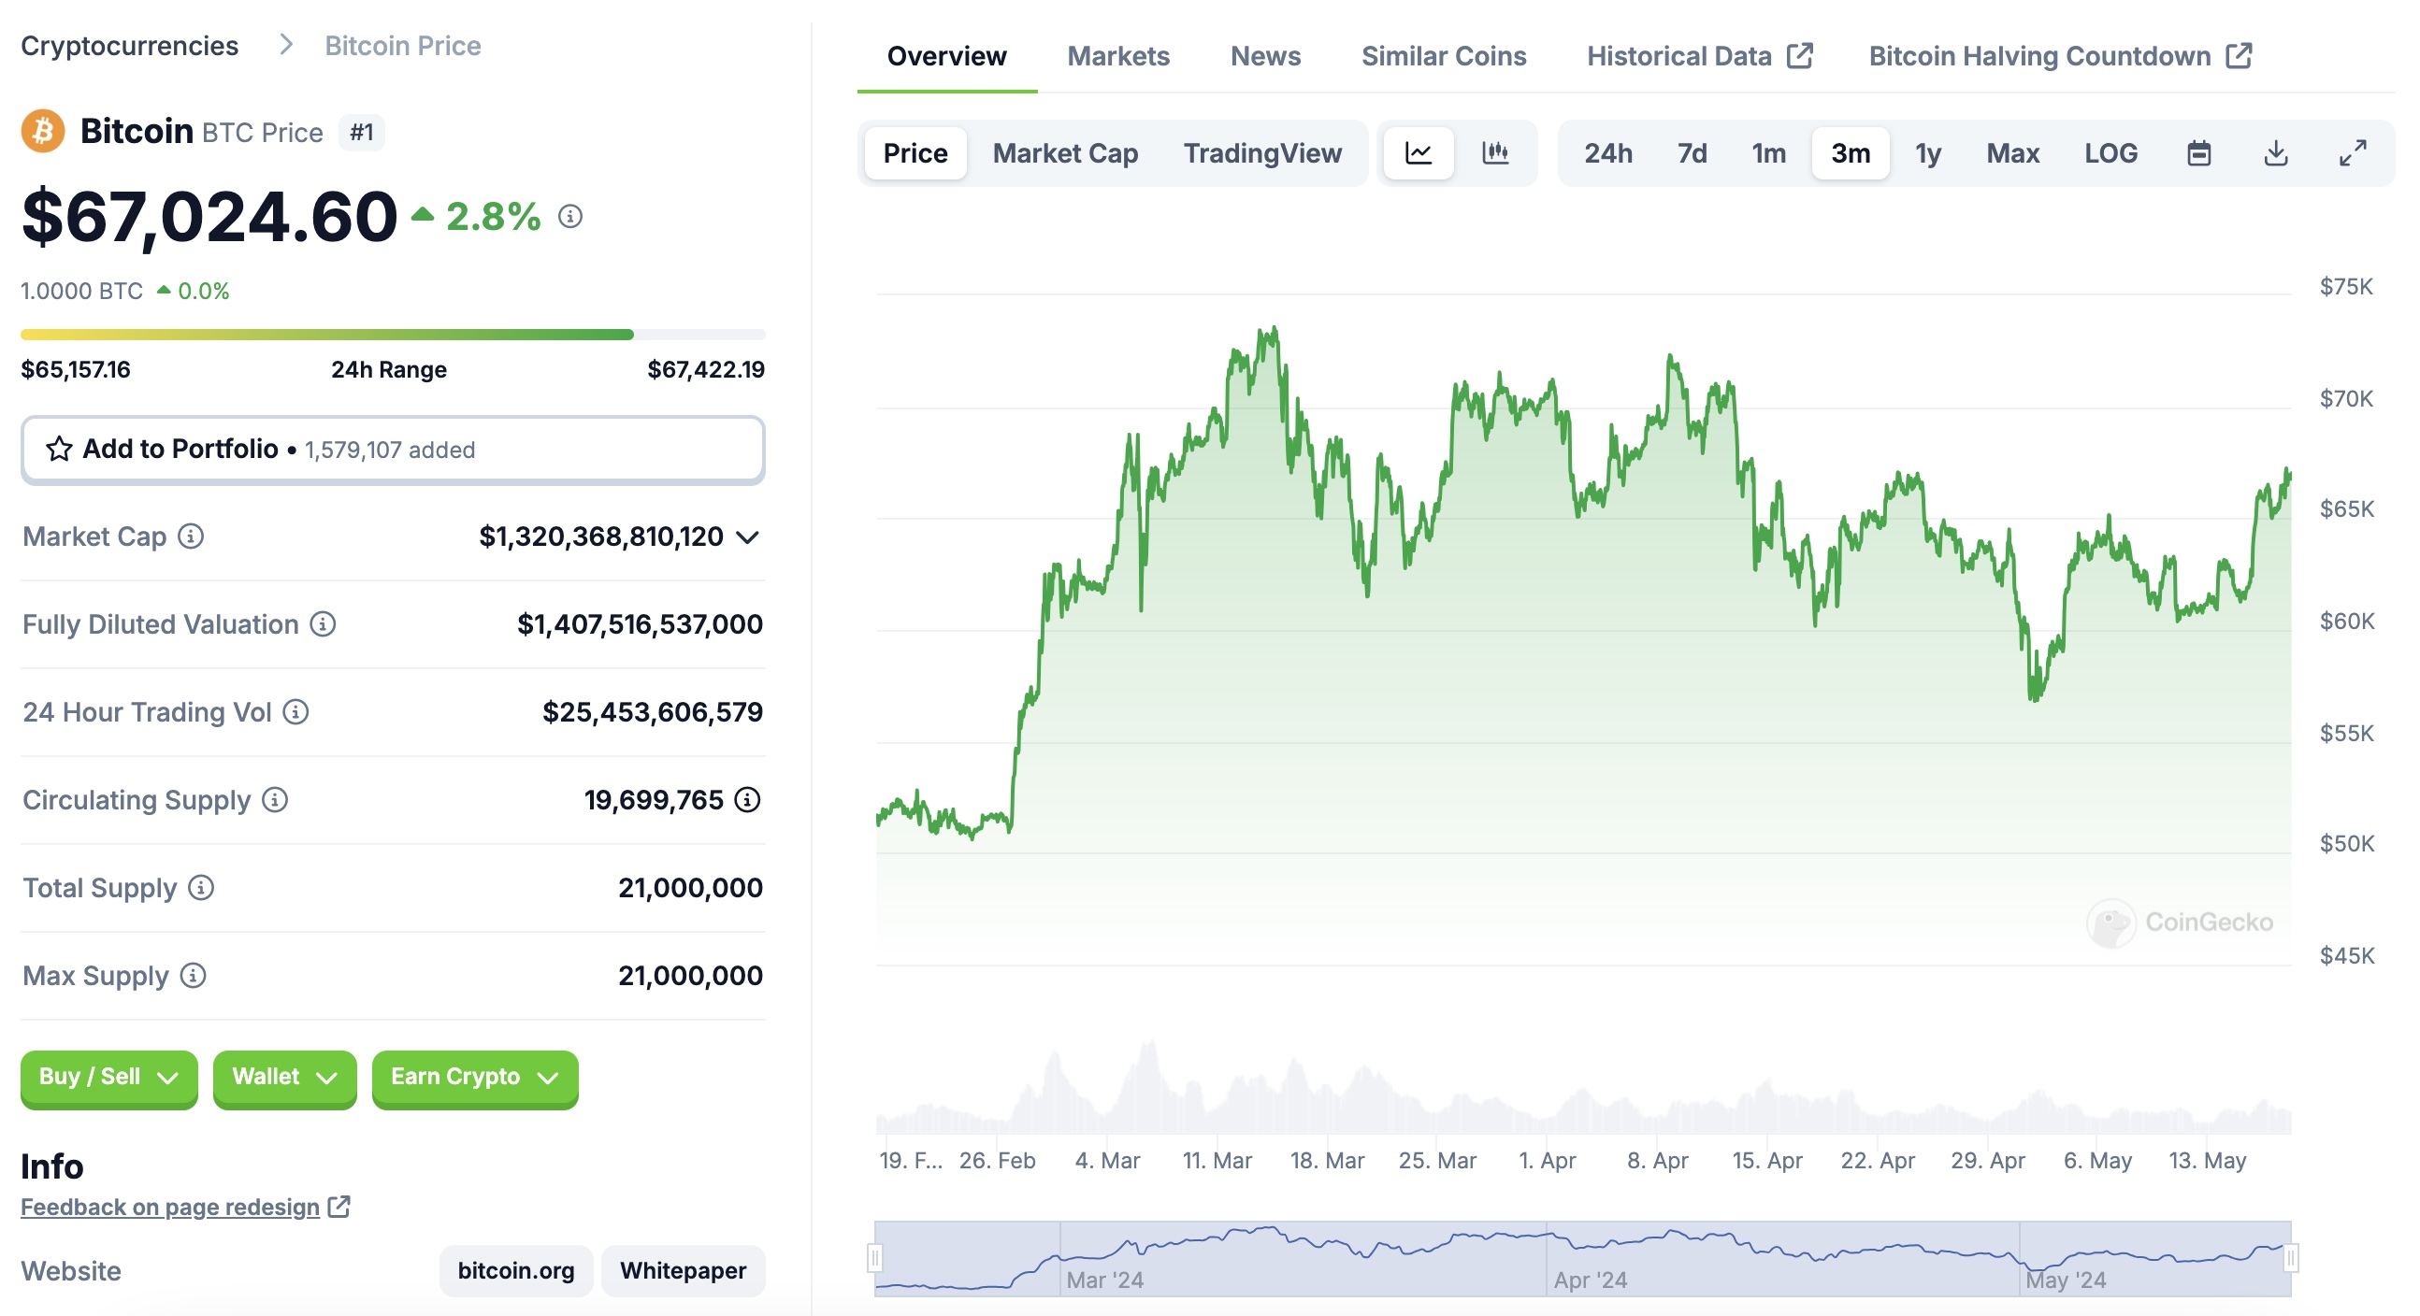Click the Bitcoin Price breadcrumb text
The width and height of the screenshot is (2420, 1316).
403,45
